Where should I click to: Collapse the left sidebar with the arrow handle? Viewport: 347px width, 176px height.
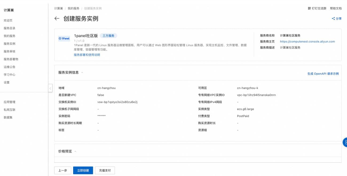pos(50,88)
